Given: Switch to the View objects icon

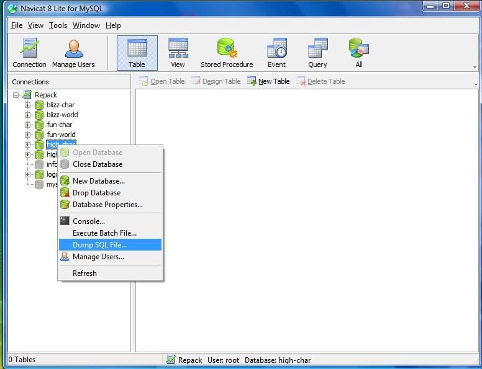Looking at the screenshot, I should coord(178,53).
